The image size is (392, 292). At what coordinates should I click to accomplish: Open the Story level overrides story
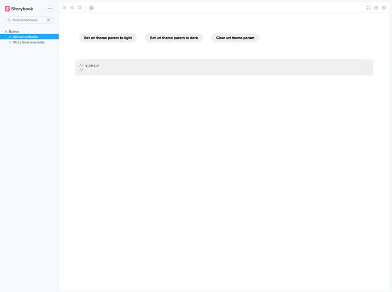[28, 42]
